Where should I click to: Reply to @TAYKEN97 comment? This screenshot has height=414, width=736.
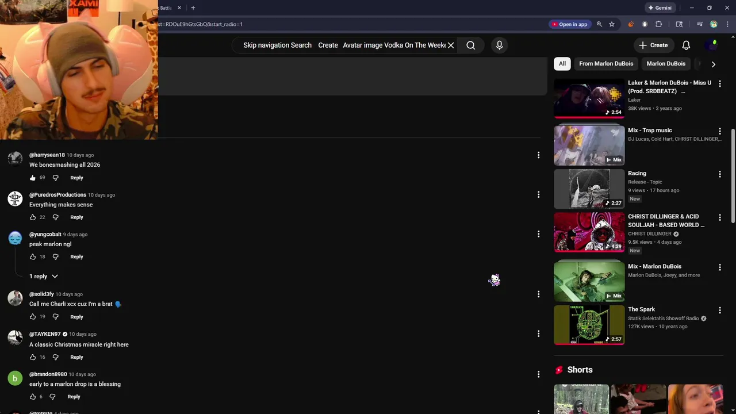[76, 357]
